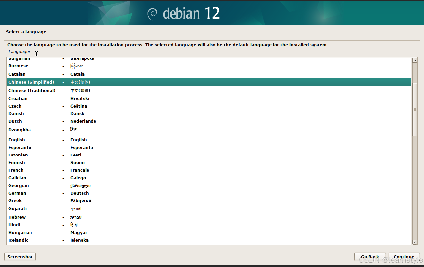The width and height of the screenshot is (424, 267).
Task: Click the Continue button
Action: pos(404,257)
